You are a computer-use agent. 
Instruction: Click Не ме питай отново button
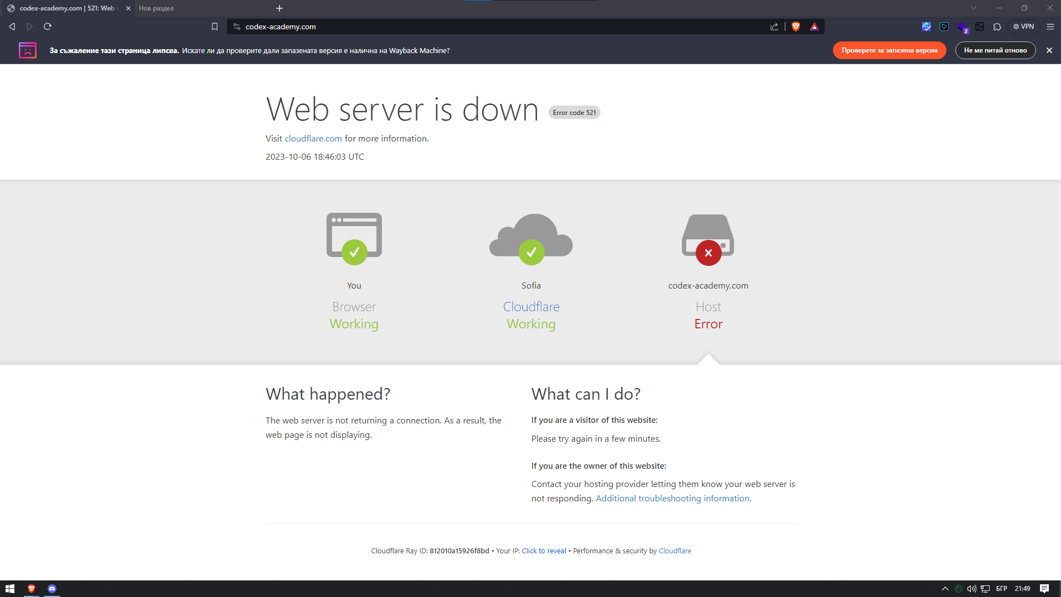point(995,50)
